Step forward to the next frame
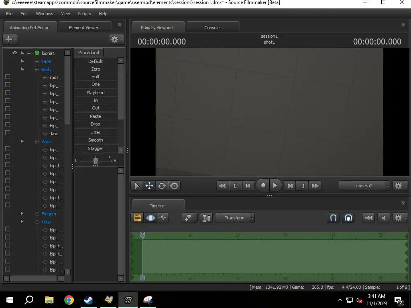The width and height of the screenshot is (411, 308). click(x=290, y=186)
